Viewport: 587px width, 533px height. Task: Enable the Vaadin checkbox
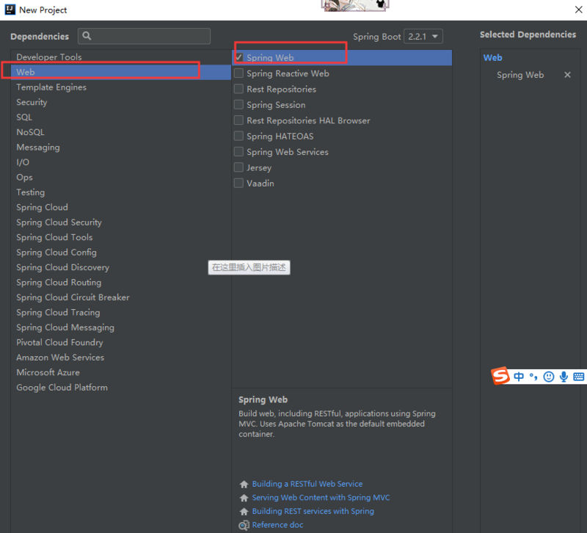[239, 183]
